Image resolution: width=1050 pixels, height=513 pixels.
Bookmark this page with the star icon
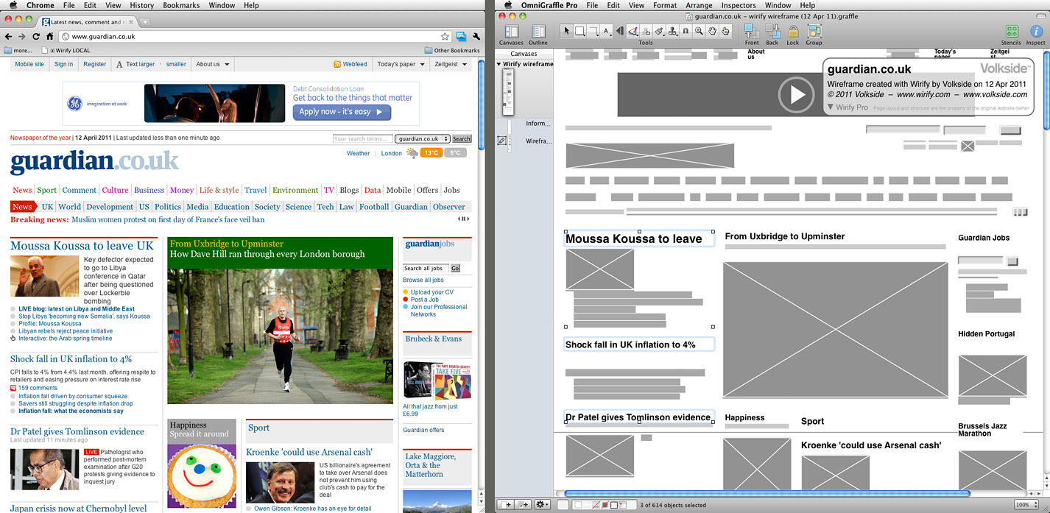tap(445, 36)
